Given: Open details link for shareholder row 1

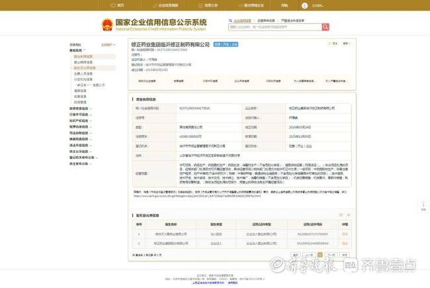Looking at the screenshot, I should click(x=345, y=234).
